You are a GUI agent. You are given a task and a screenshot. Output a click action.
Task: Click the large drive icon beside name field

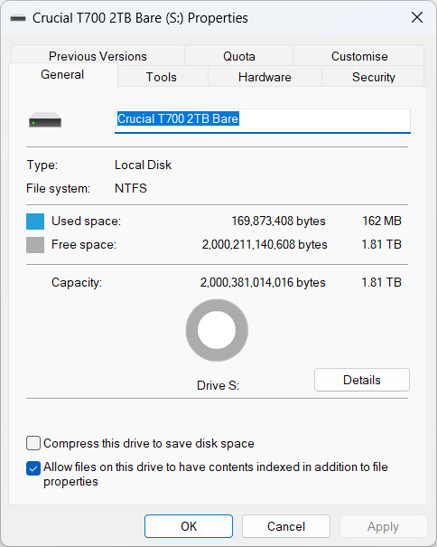pyautogui.click(x=45, y=120)
